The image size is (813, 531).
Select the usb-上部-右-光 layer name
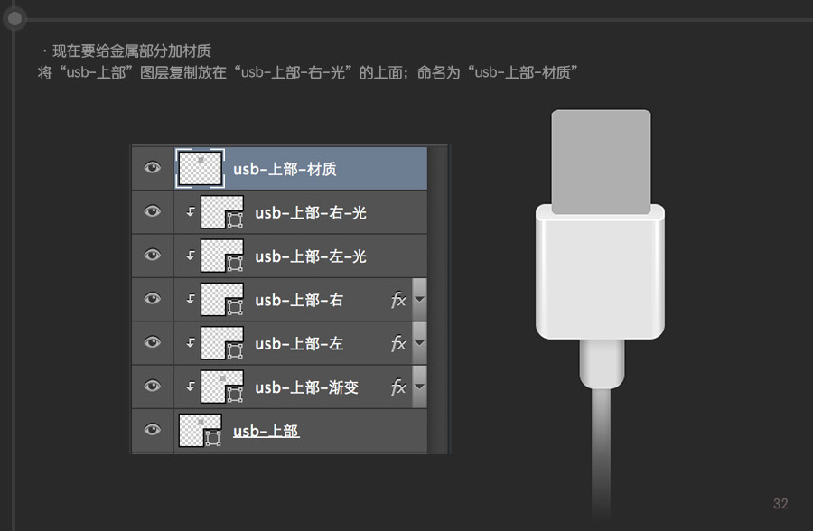311,212
